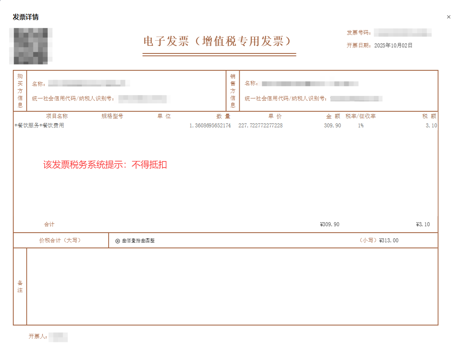Click the blurred 发票号码 value
The image size is (456, 352).
point(403,33)
